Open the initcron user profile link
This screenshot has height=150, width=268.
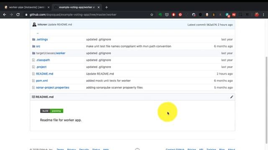coord(42,25)
